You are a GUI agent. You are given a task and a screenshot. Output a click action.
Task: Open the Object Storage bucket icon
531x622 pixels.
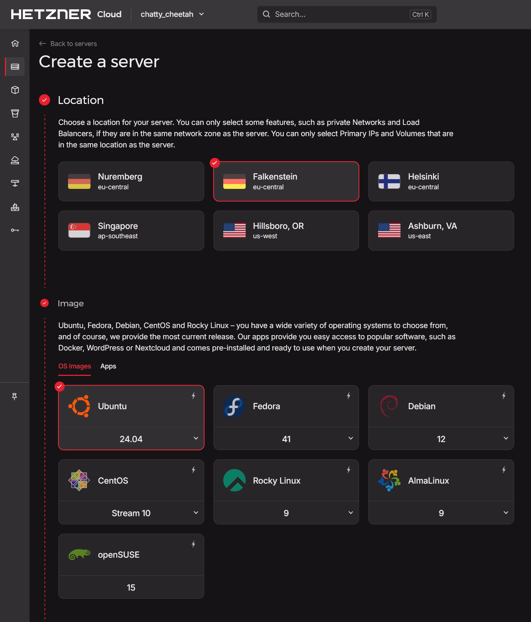[15, 113]
